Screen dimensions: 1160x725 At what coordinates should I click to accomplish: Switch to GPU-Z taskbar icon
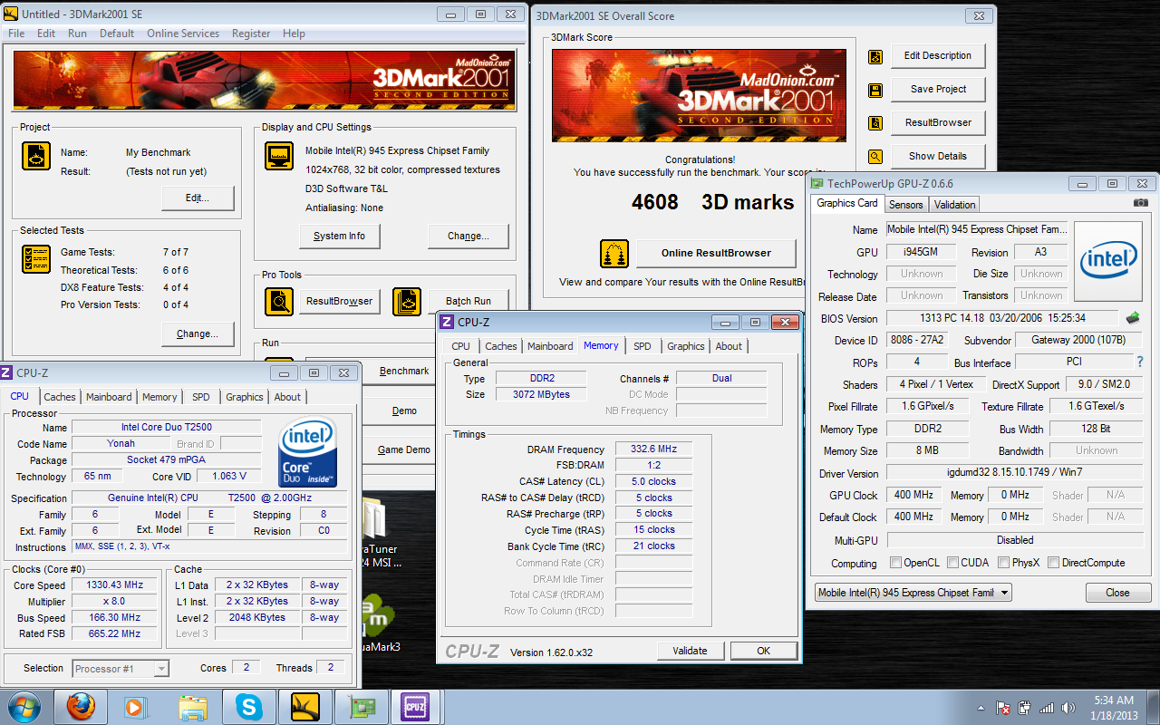(361, 707)
